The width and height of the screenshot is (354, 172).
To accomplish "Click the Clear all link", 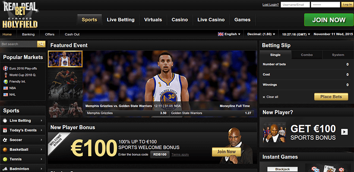I will coord(272,97).
